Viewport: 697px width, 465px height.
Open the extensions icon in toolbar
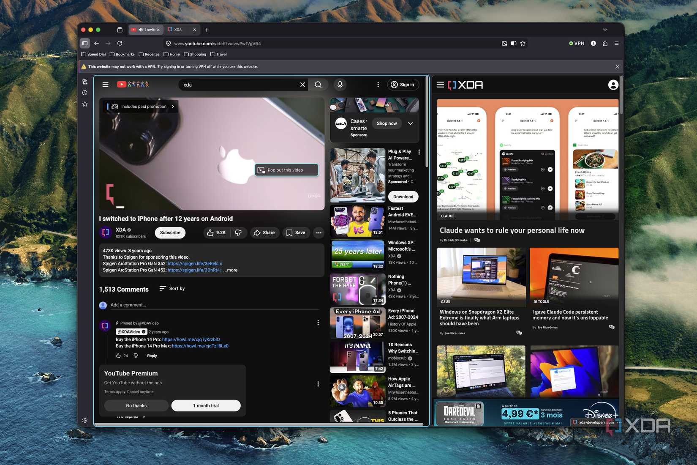[x=605, y=43]
